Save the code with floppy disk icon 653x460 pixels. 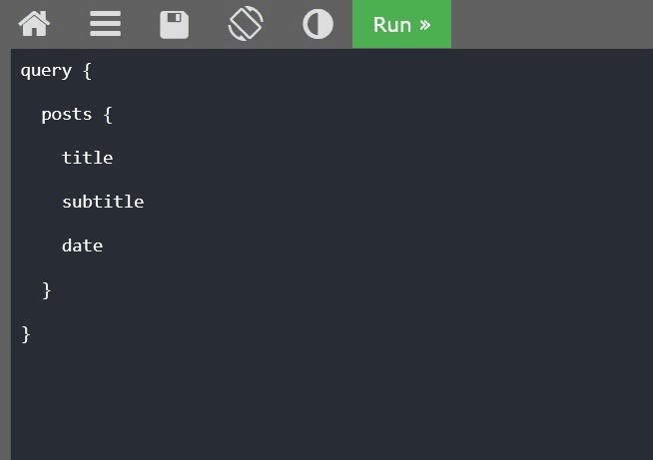[x=174, y=24]
